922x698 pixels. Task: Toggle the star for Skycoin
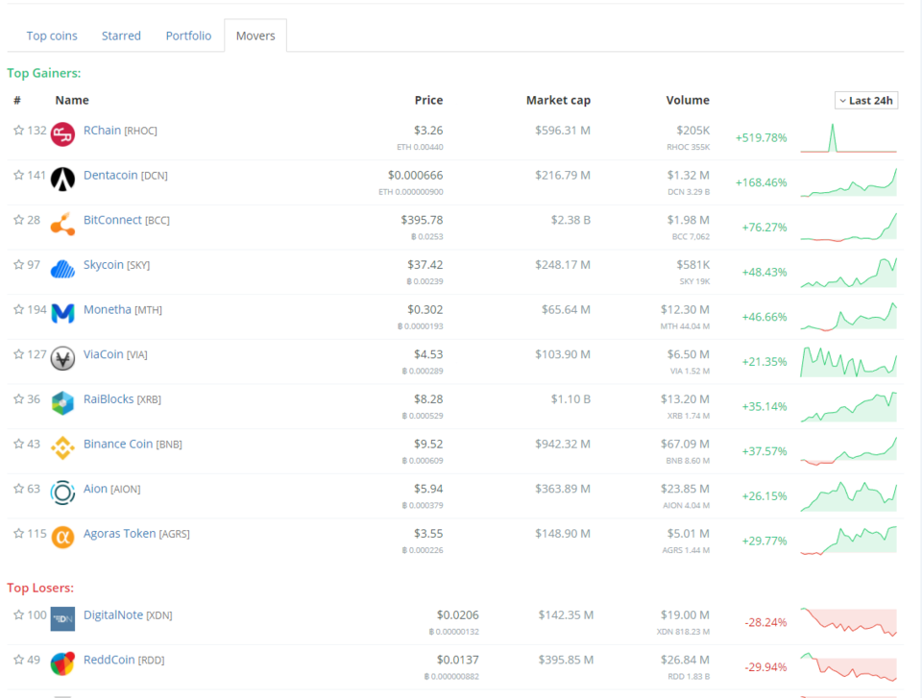19,265
